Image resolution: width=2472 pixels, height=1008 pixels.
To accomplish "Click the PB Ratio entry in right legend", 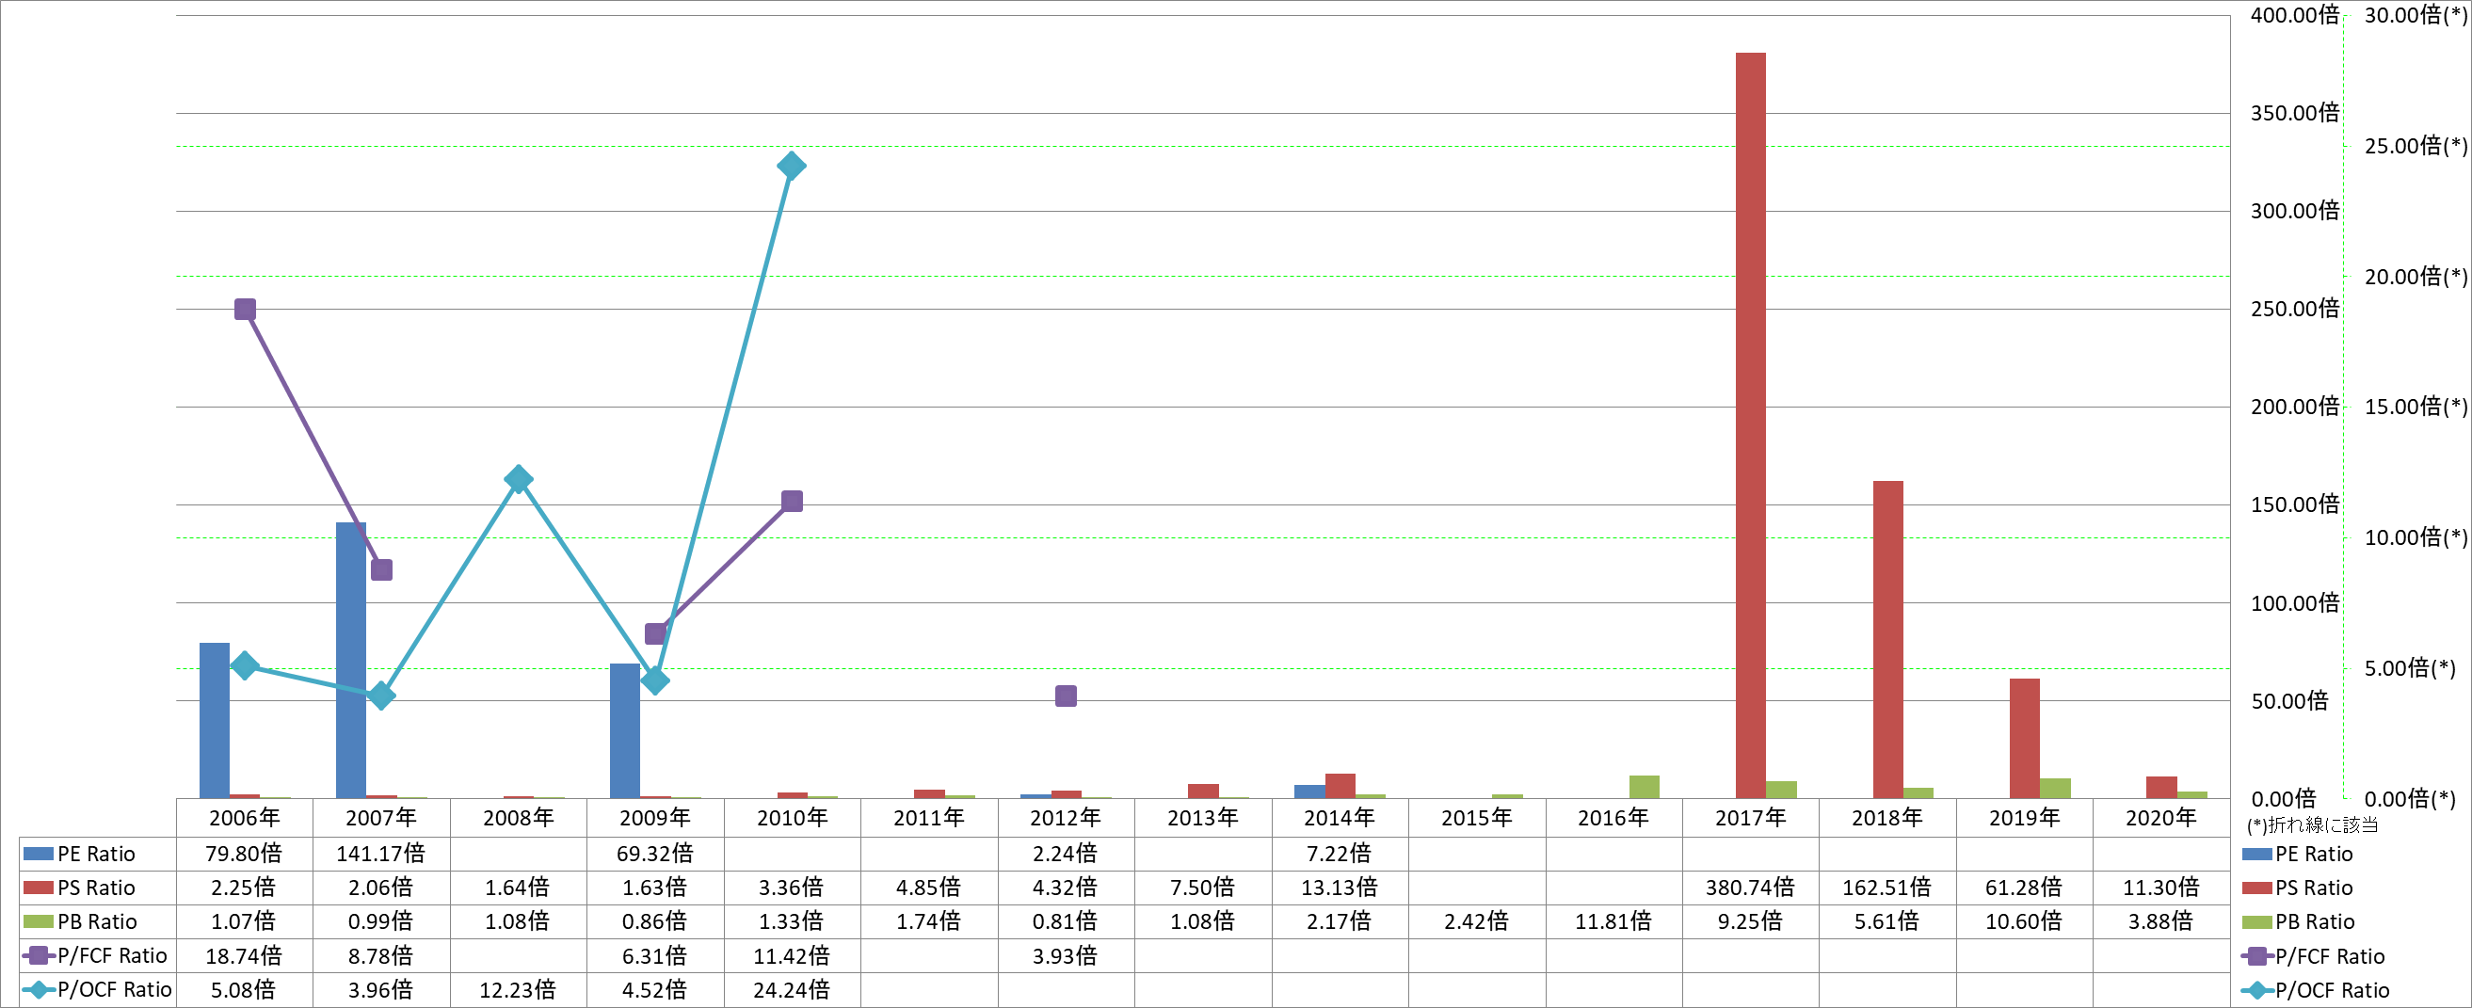I will (x=2298, y=921).
